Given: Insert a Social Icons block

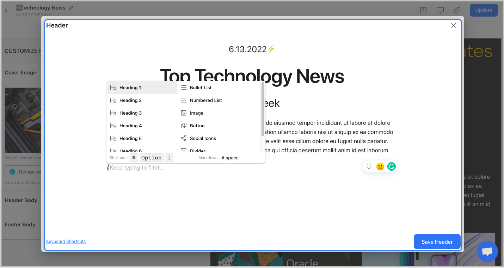Looking at the screenshot, I should (219, 138).
